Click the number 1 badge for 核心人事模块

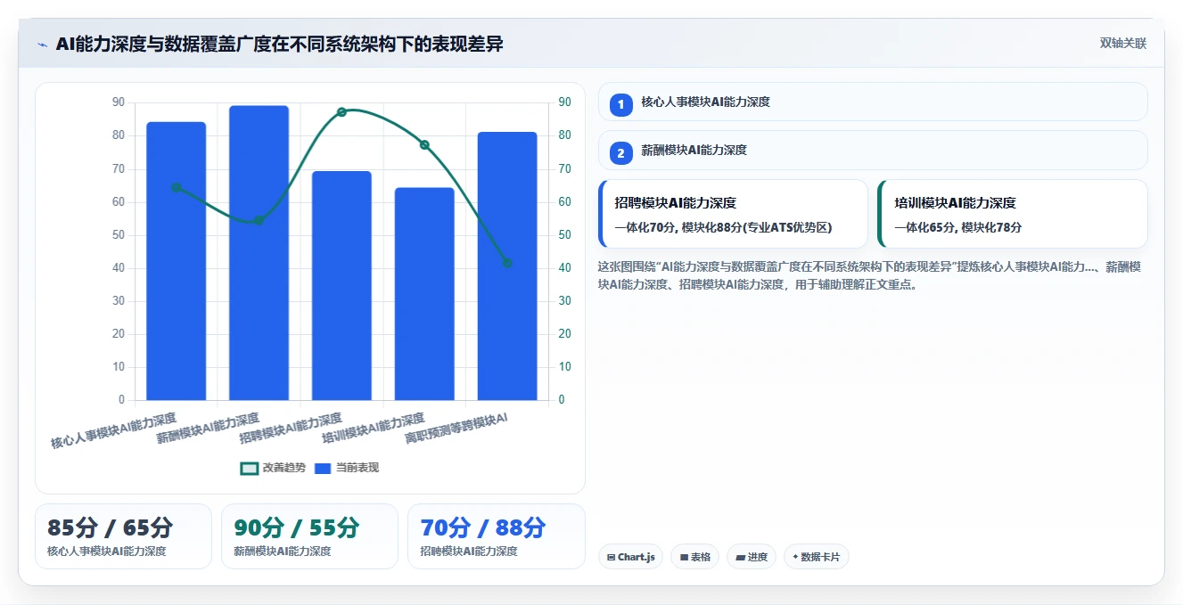pos(621,104)
